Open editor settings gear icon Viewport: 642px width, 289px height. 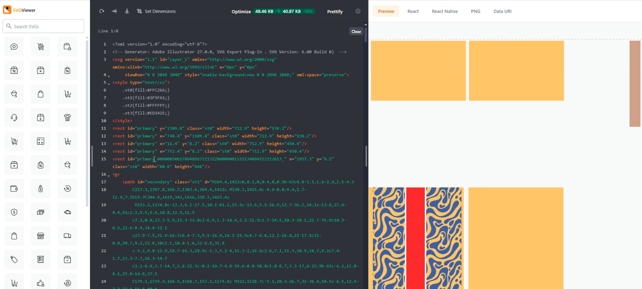point(358,11)
